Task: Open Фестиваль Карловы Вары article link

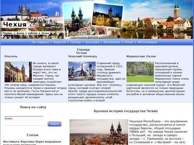Action: point(32,143)
